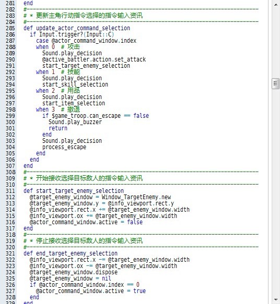
Task: Click the 'when 2 # 用品' line
Action: 58,91
